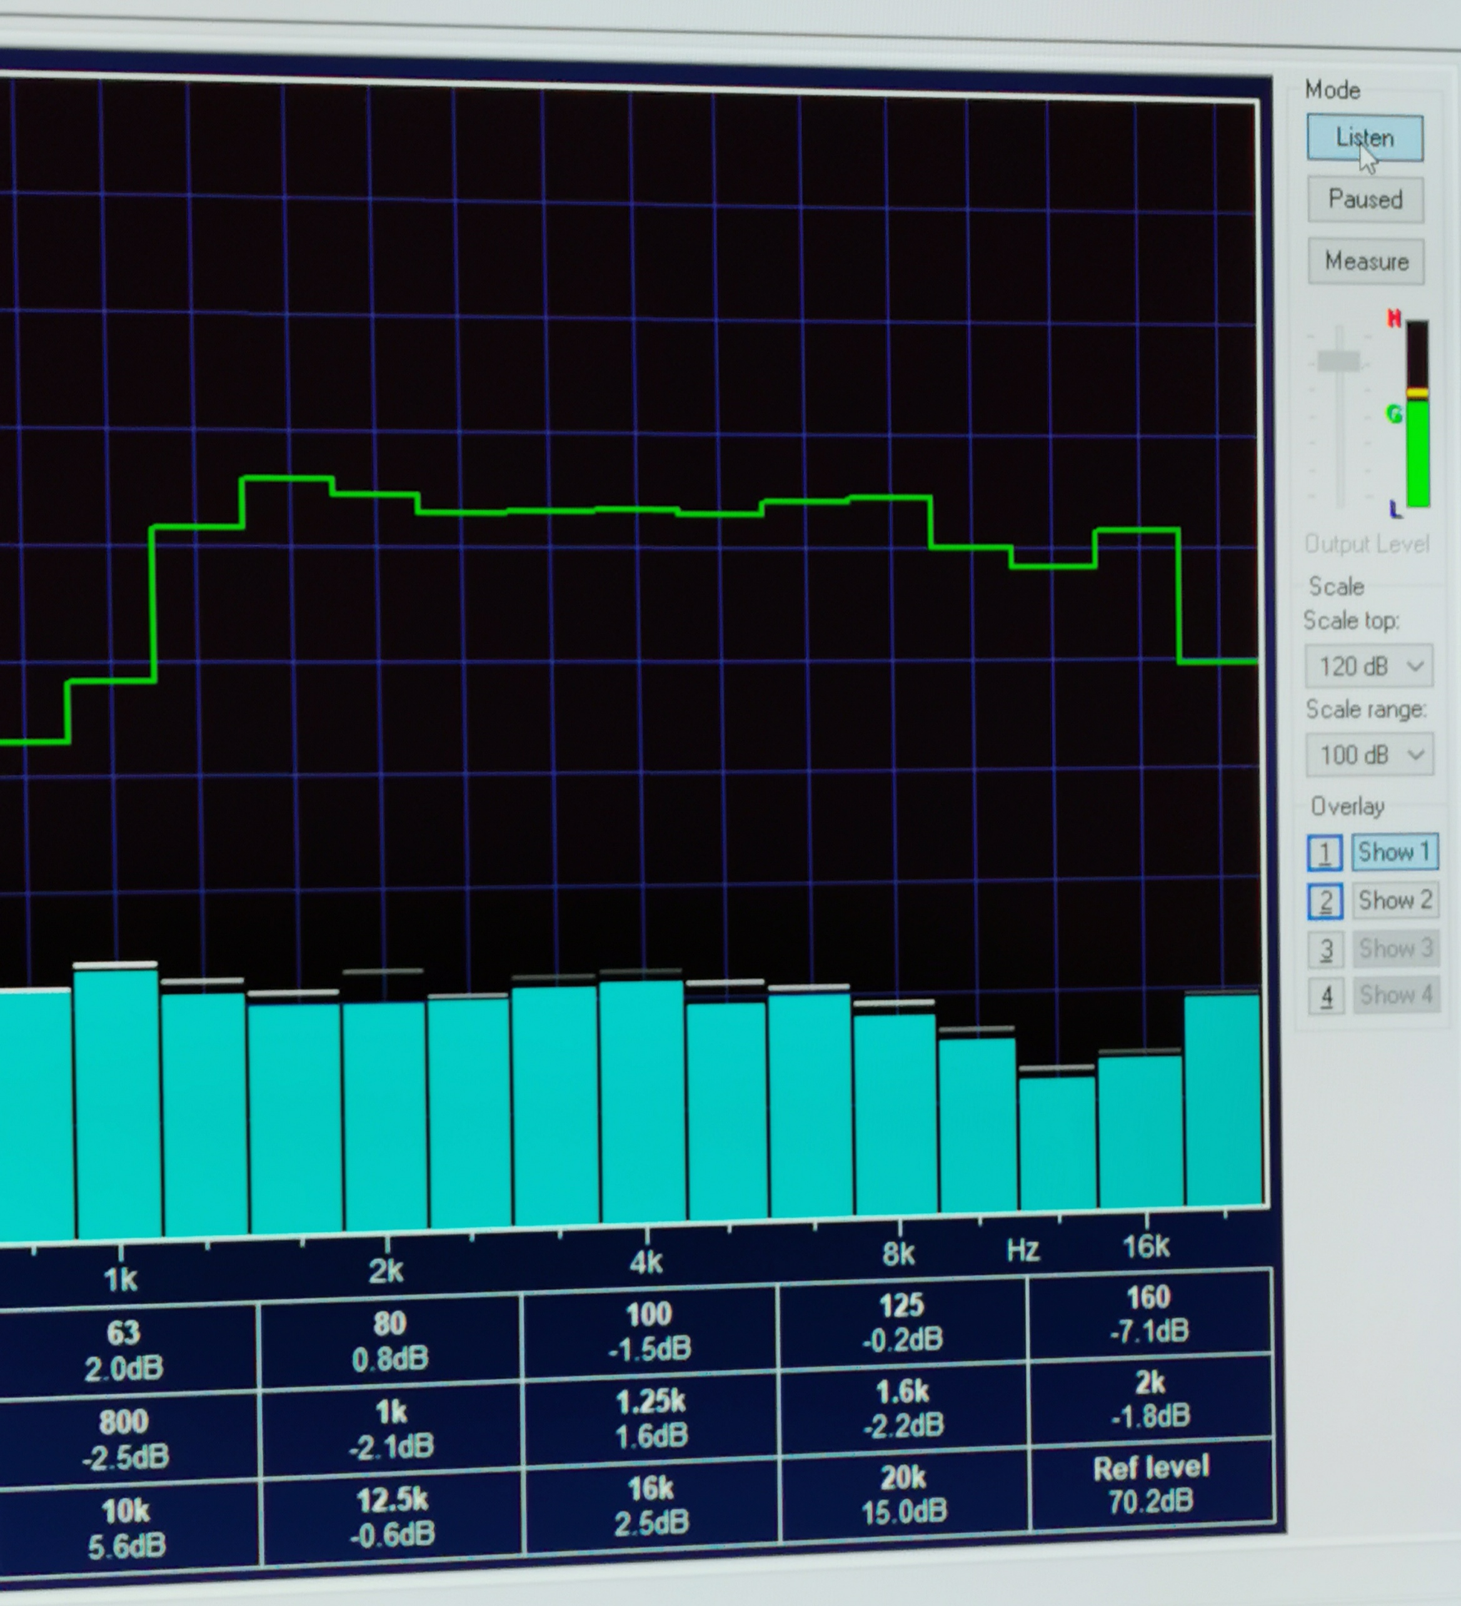Click the 160 -7.1dB band cell
This screenshot has height=1606, width=1461.
[x=1149, y=1315]
